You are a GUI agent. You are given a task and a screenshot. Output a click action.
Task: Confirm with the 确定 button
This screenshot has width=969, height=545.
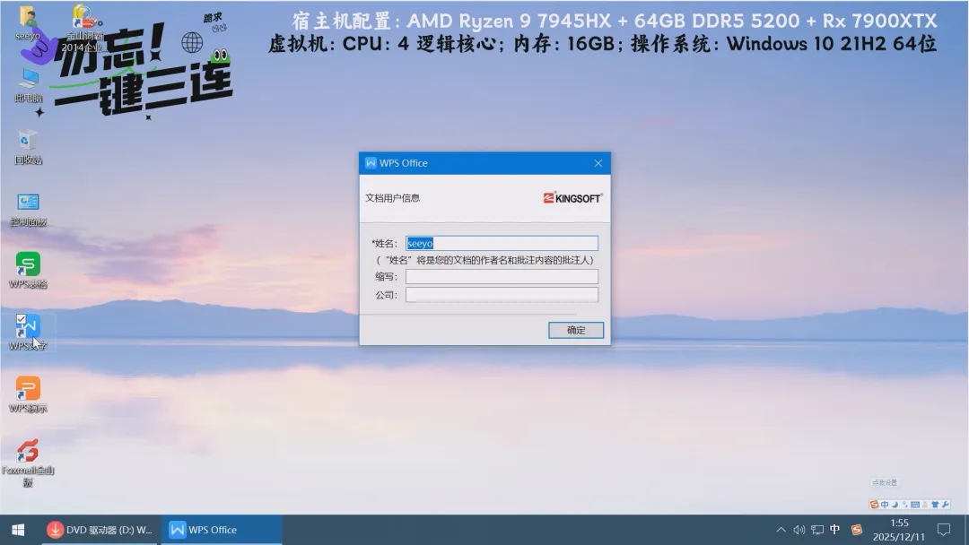pos(575,330)
